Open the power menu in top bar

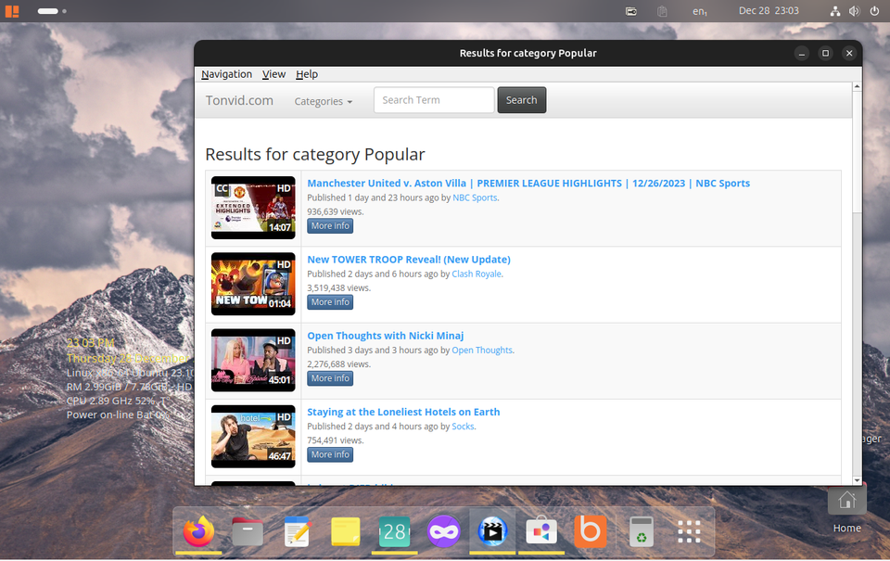tap(874, 11)
